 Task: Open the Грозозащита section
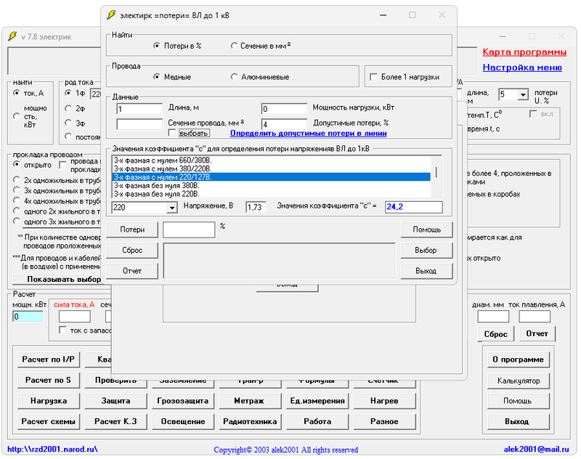183,401
